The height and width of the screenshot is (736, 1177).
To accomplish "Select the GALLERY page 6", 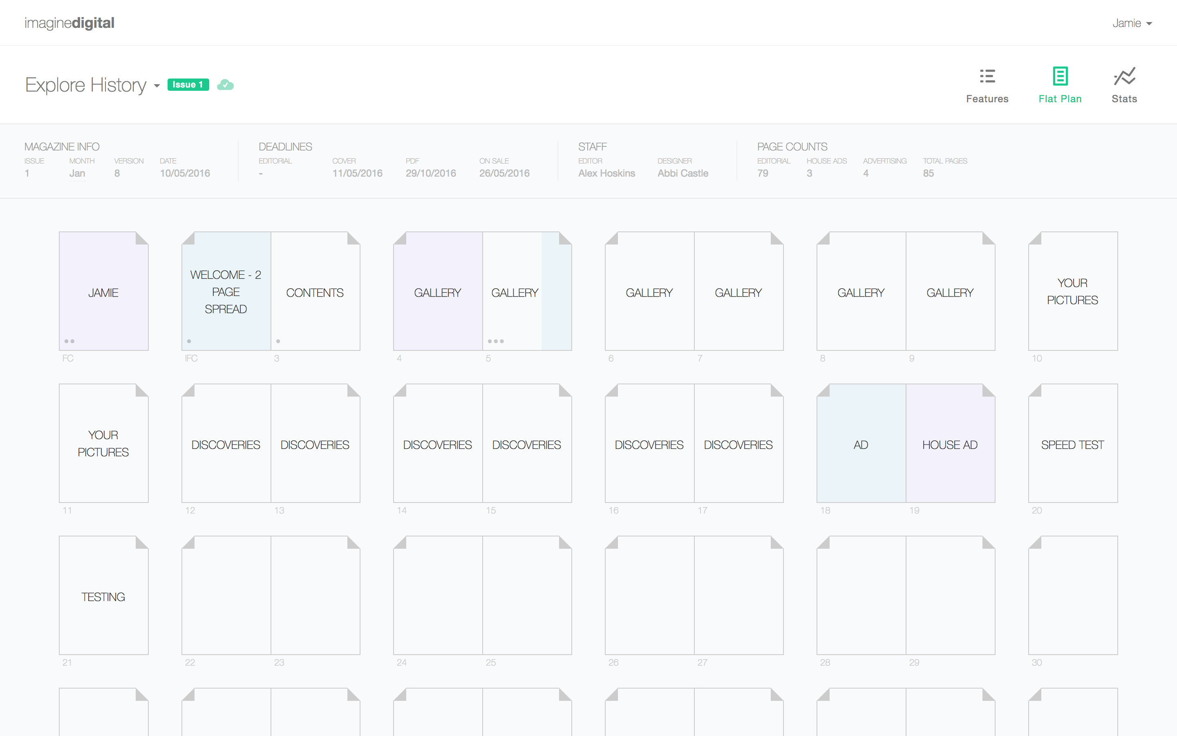I will click(x=650, y=291).
